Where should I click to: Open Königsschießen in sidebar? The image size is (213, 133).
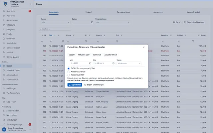point(16,48)
